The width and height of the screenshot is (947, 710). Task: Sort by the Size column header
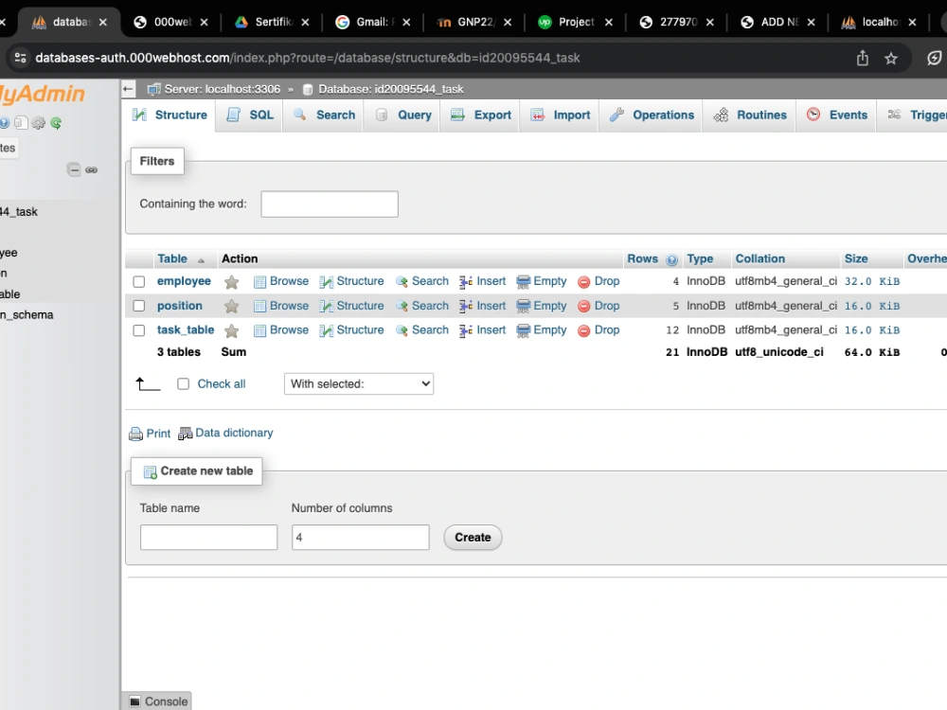pyautogui.click(x=856, y=259)
